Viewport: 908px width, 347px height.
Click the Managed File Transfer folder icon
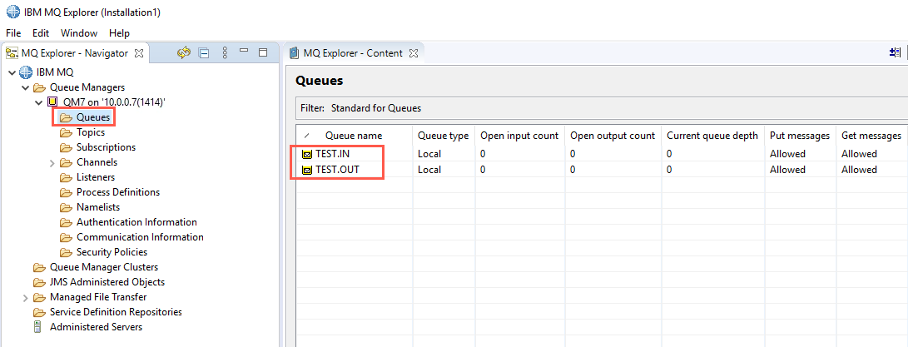pos(39,298)
